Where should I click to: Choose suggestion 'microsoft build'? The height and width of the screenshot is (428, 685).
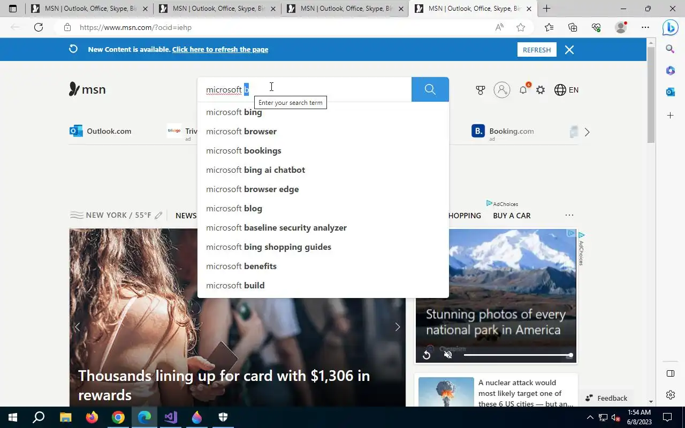[x=323, y=285]
